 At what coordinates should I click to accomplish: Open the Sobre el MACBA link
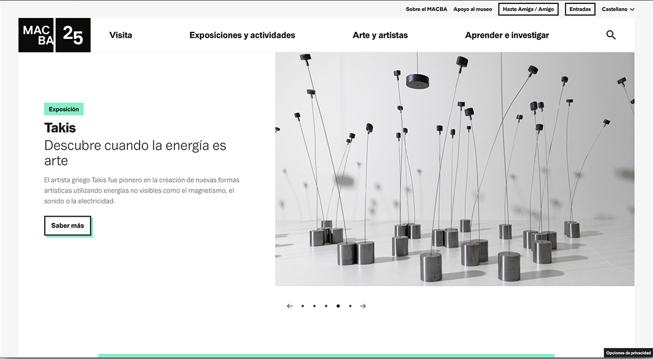(426, 9)
